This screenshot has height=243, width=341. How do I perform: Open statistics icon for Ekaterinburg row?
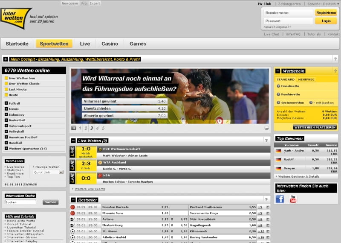click(268, 225)
